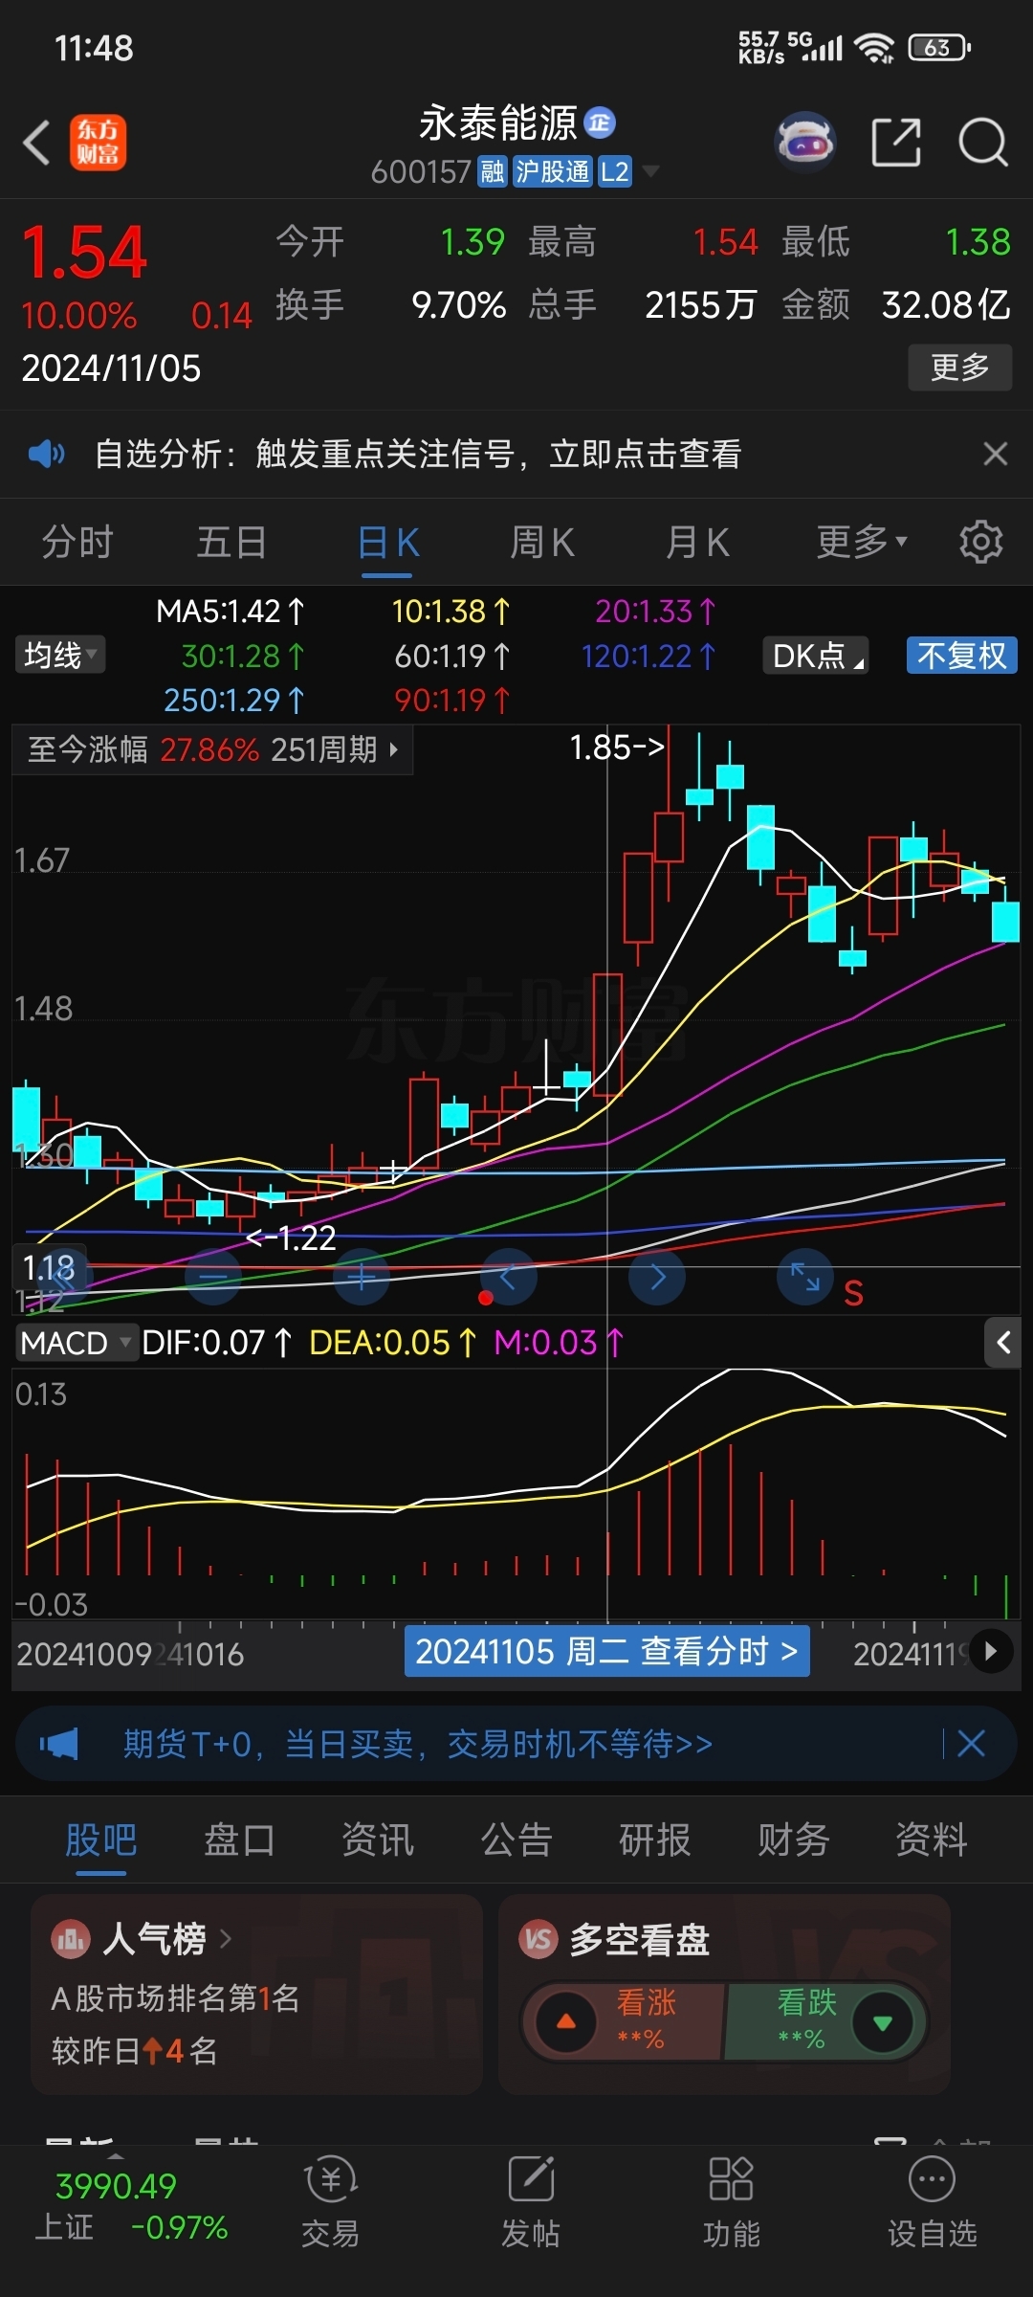
Task: Tap the share/export icon
Action: pos(896,143)
